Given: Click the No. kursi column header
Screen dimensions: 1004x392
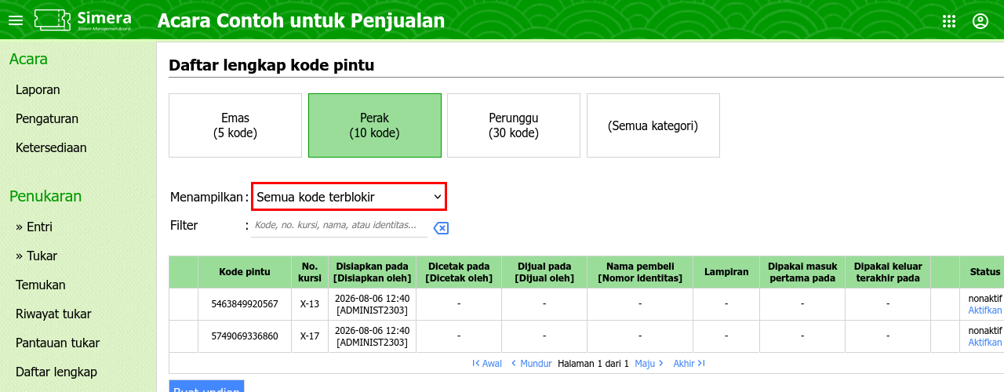Looking at the screenshot, I should [x=310, y=272].
